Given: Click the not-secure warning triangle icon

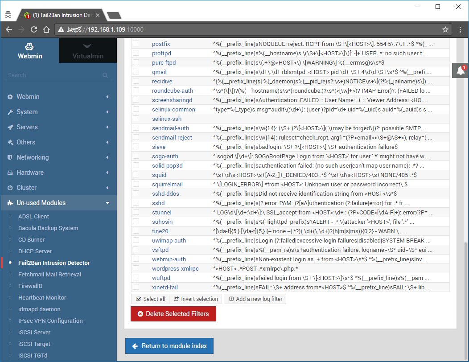Looking at the screenshot, I should [x=61, y=29].
